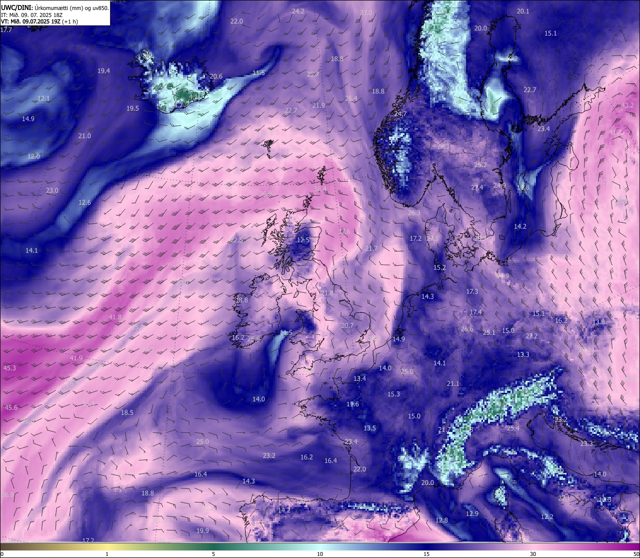Click the 43.2 value at the right edge
640x558 pixels.
627,106
